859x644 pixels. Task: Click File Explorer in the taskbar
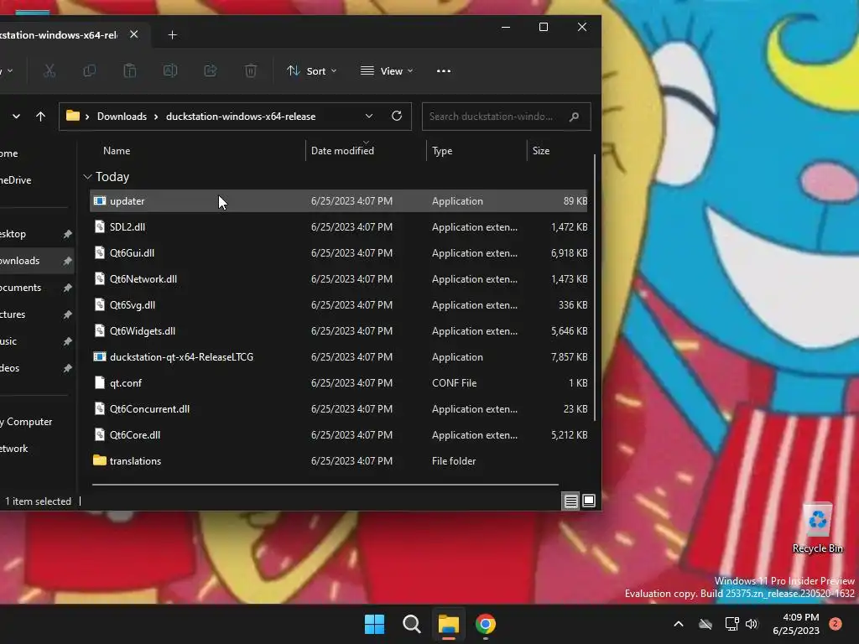coord(449,624)
